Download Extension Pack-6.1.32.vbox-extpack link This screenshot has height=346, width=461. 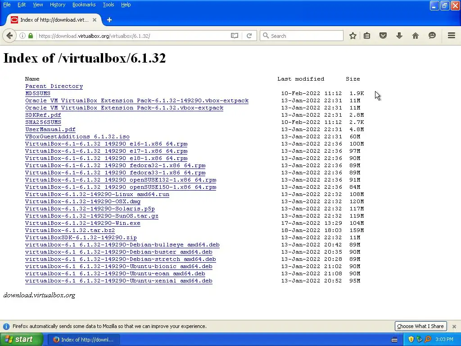click(x=124, y=108)
